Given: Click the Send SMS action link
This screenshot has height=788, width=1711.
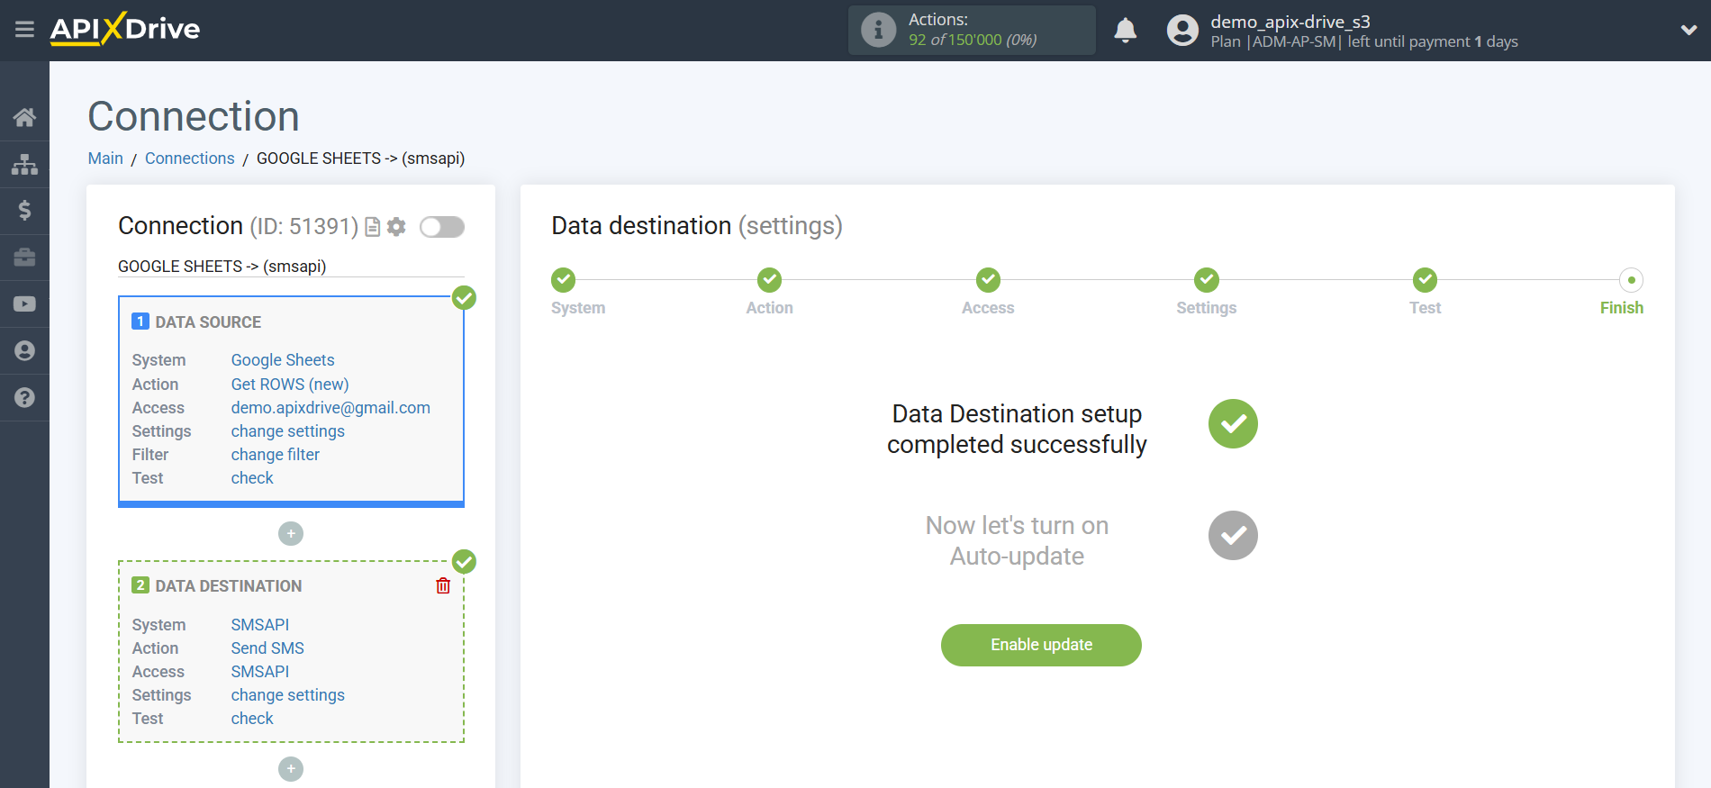Looking at the screenshot, I should point(267,648).
